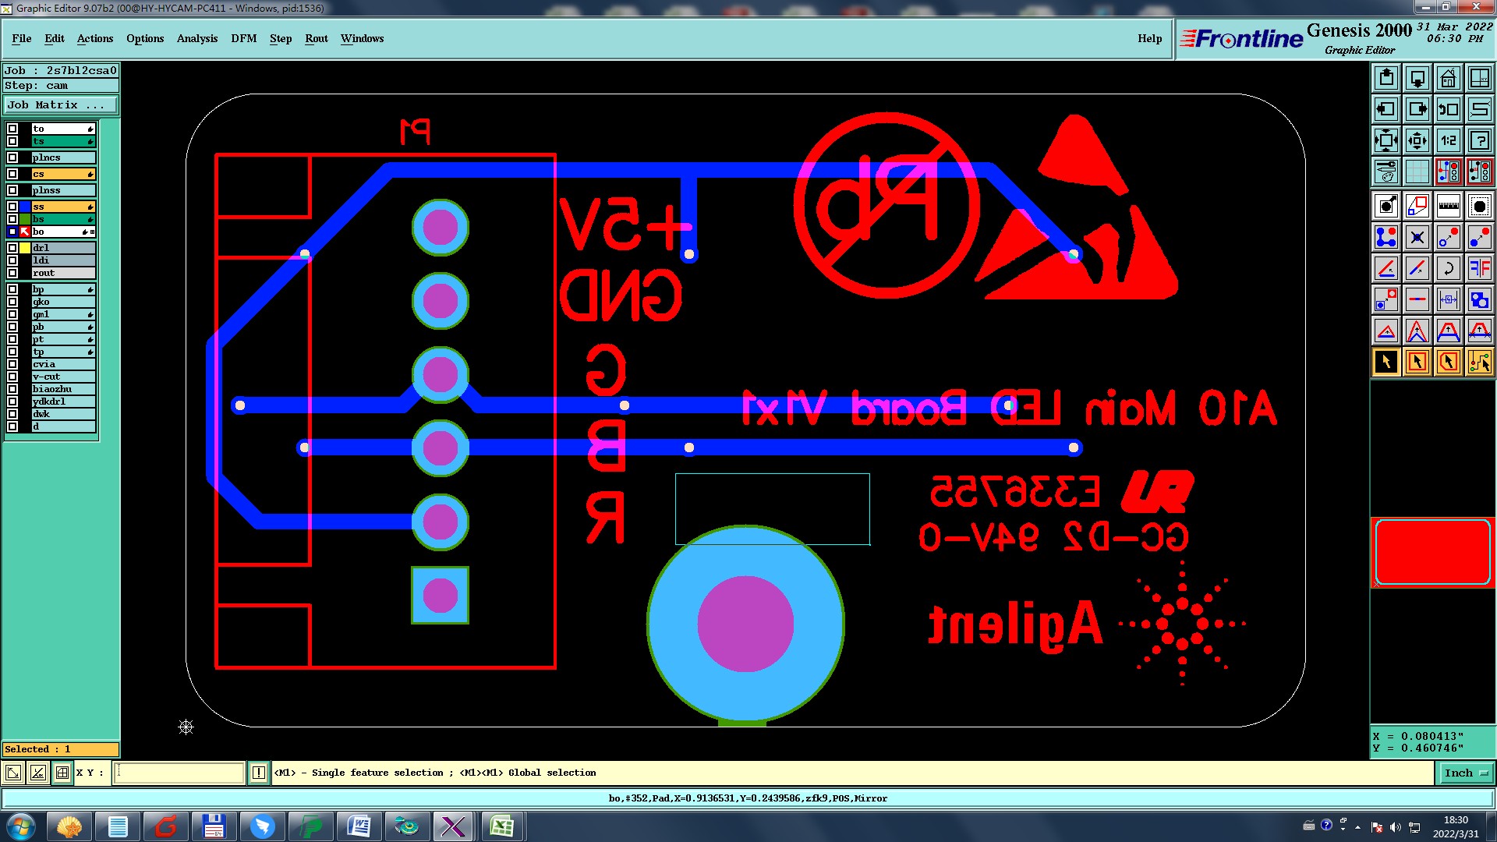Toggle display checkbox for layer ts
Viewport: 1497px width, 842px height.
tap(12, 141)
